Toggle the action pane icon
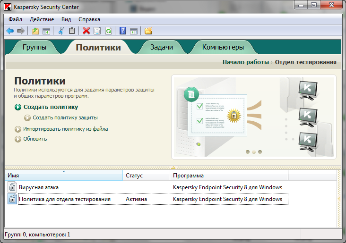 click(133, 31)
